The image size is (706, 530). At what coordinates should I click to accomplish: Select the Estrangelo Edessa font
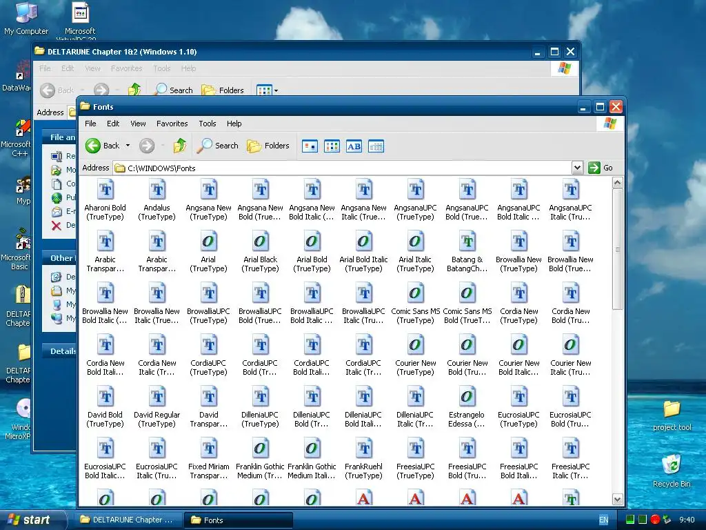point(467,406)
